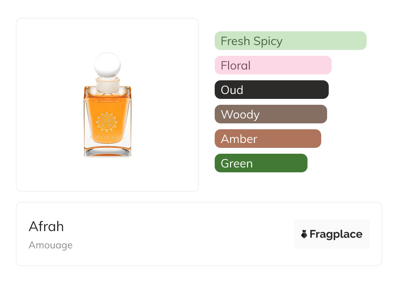Open the Afrah perfume bottle image

108,105
